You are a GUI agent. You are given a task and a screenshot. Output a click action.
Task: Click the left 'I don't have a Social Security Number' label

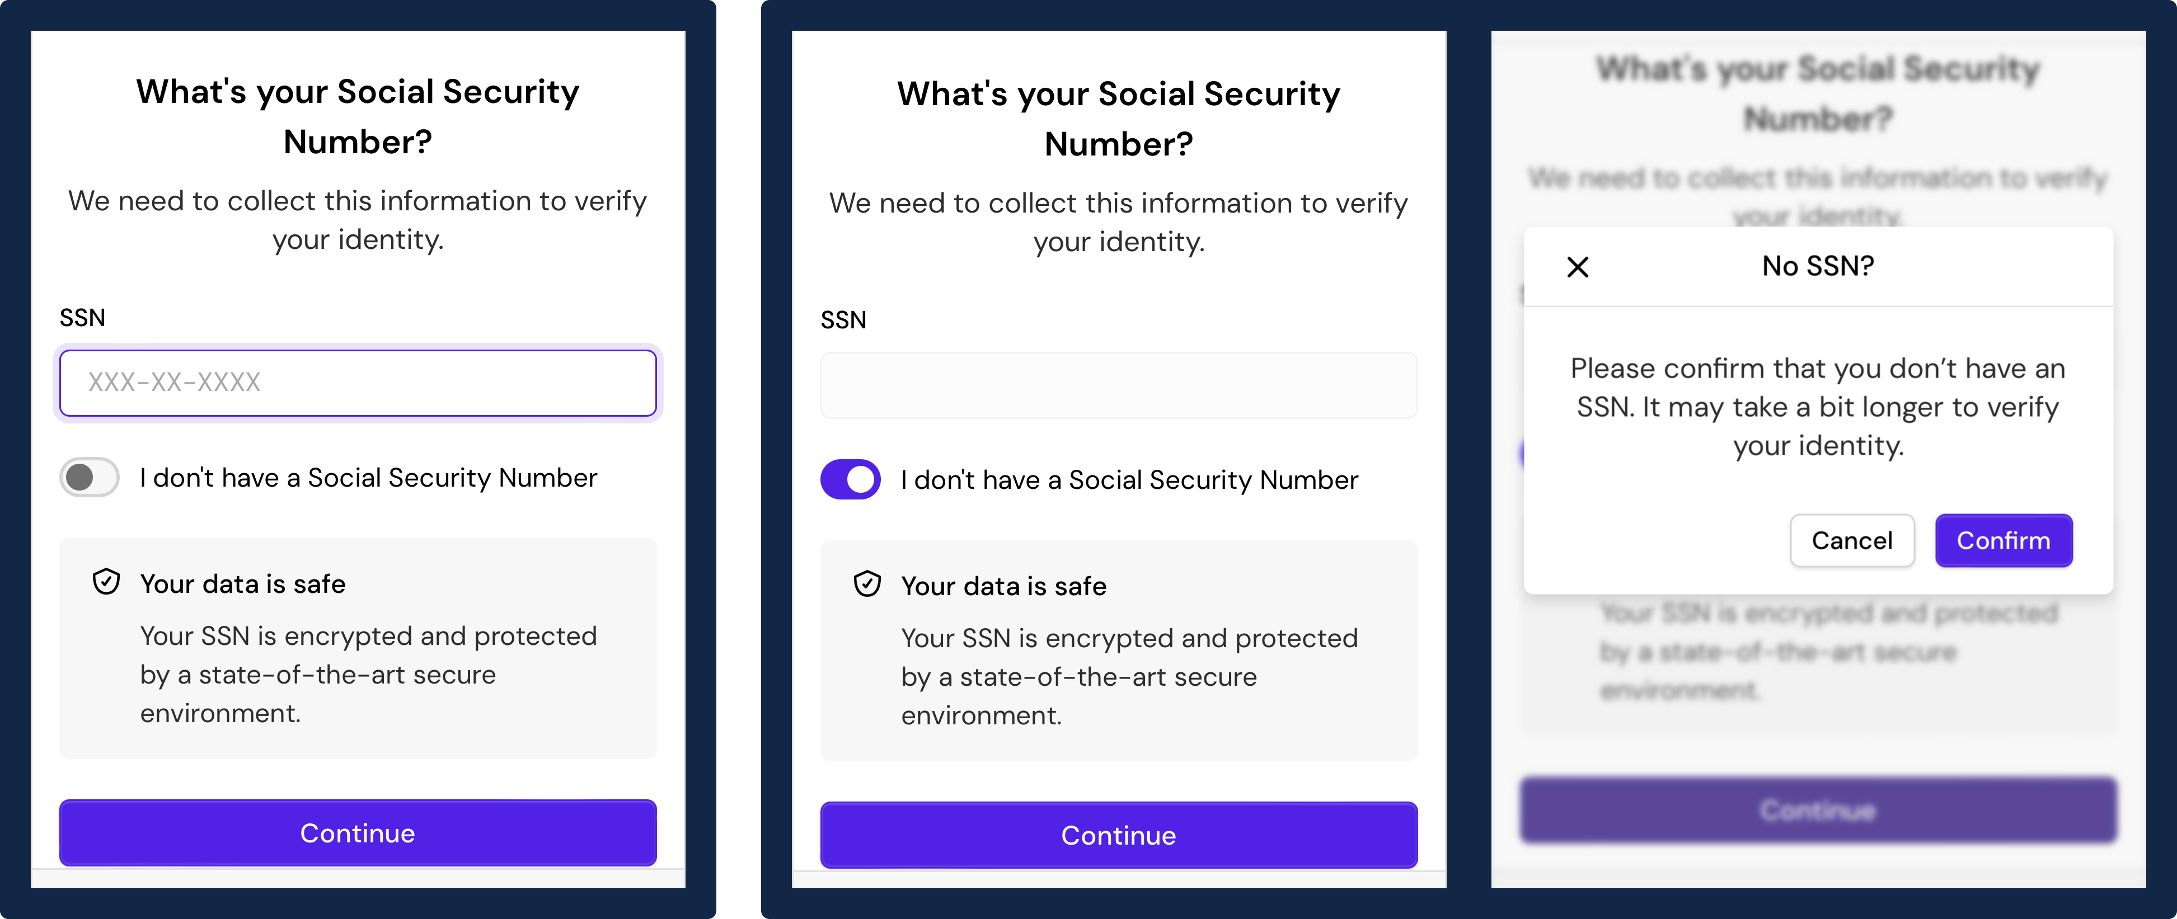click(368, 478)
